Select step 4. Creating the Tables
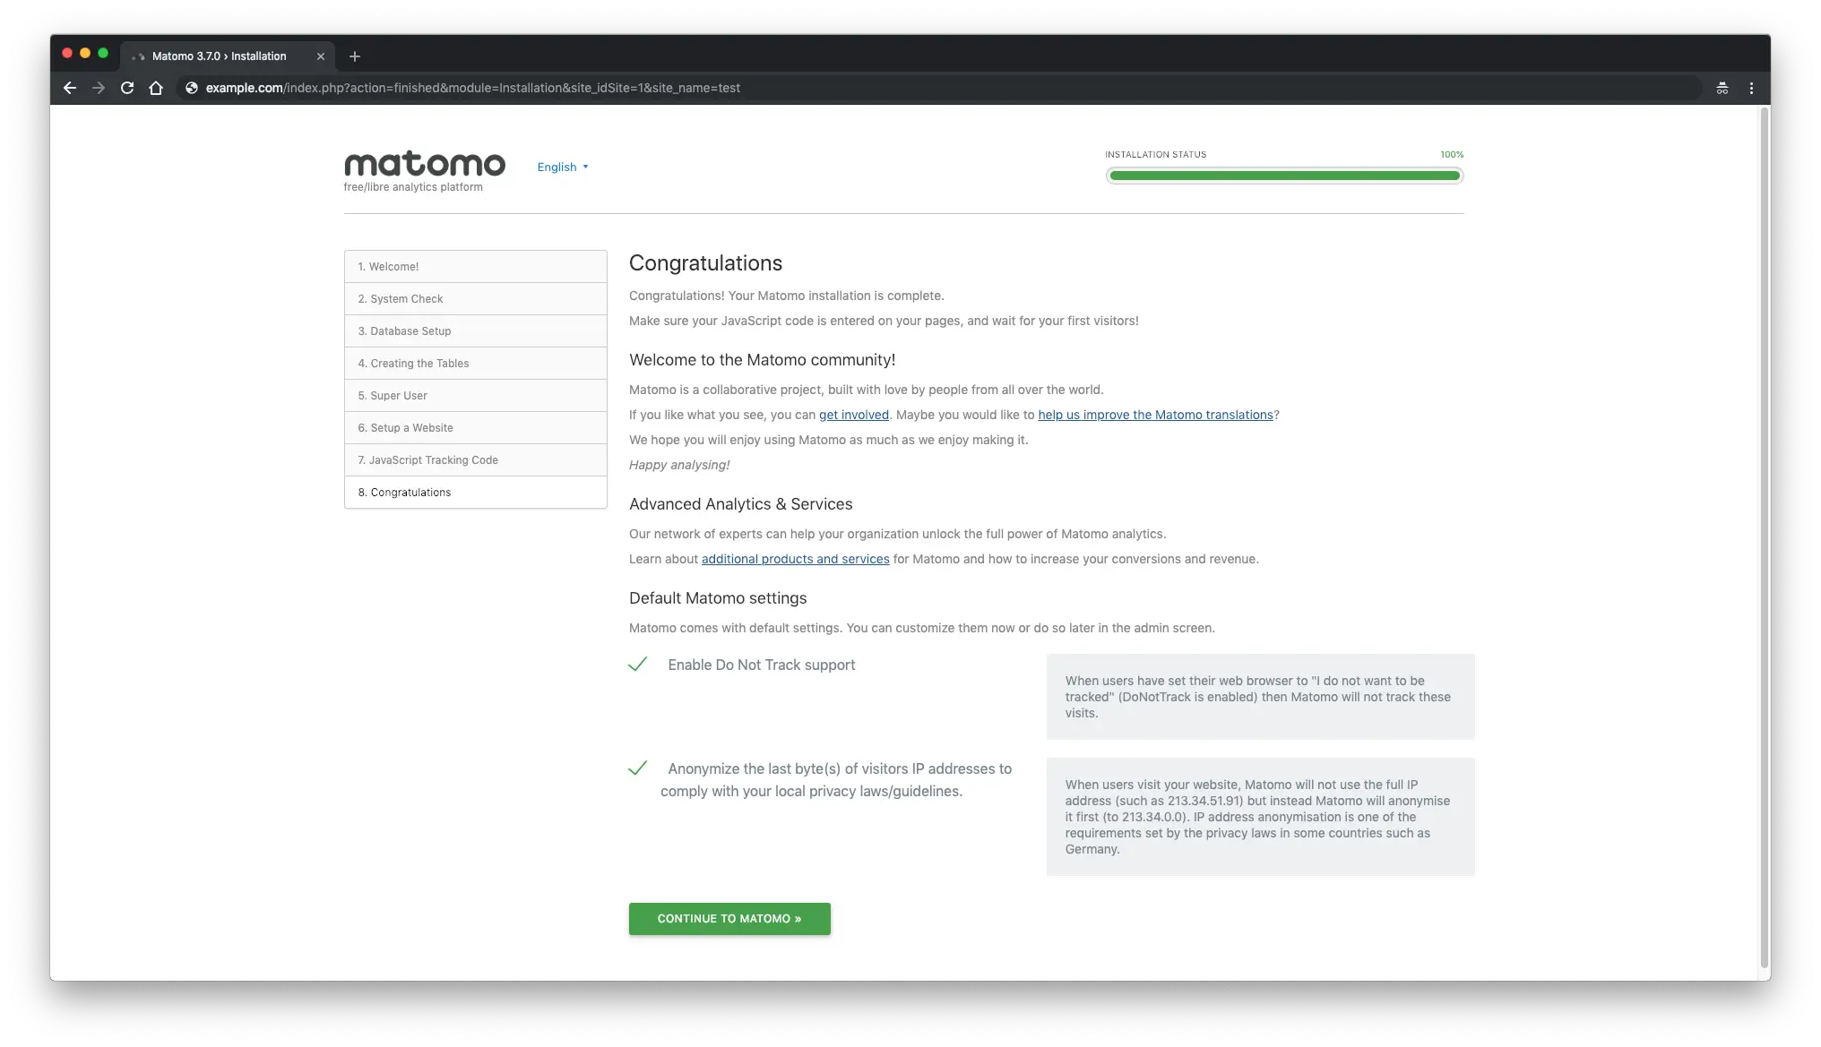Image resolution: width=1821 pixels, height=1047 pixels. [x=475, y=364]
